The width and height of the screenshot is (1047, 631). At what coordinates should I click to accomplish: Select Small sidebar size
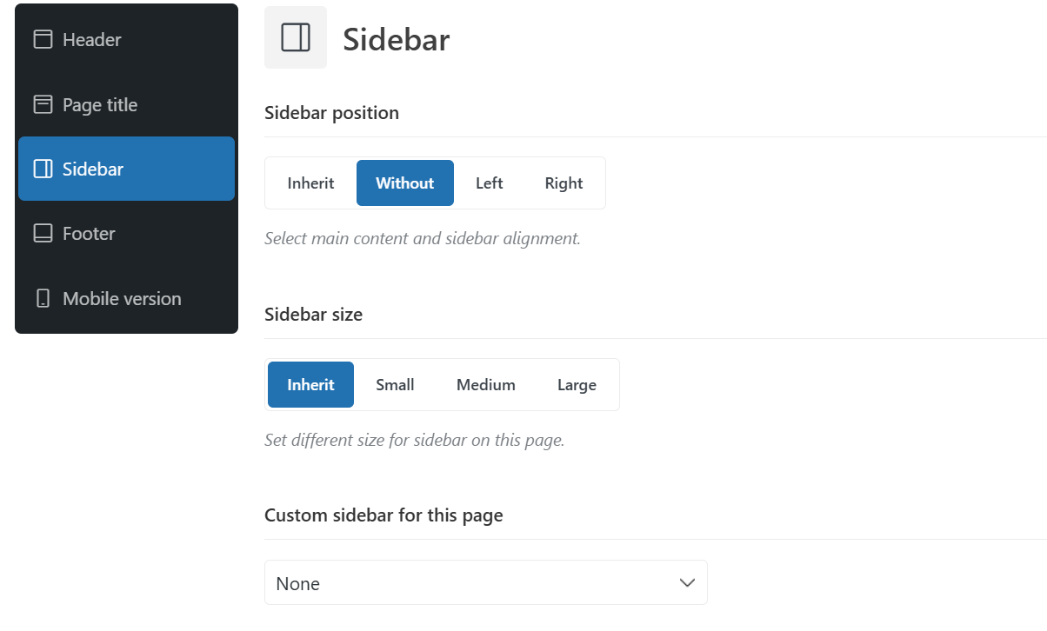click(395, 385)
